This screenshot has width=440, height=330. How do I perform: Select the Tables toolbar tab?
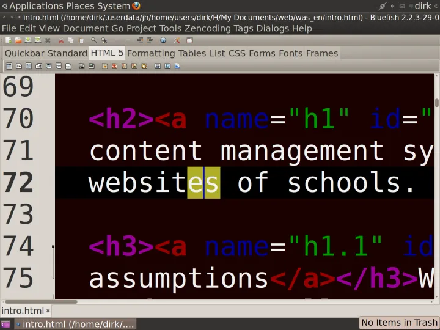tap(193, 53)
